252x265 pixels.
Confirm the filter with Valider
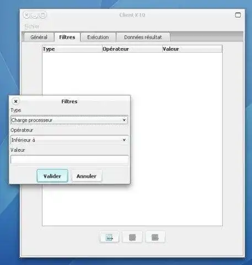pyautogui.click(x=52, y=176)
